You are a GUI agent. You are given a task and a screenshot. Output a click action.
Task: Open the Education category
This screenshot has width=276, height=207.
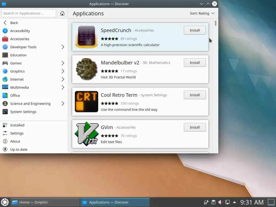click(34, 55)
